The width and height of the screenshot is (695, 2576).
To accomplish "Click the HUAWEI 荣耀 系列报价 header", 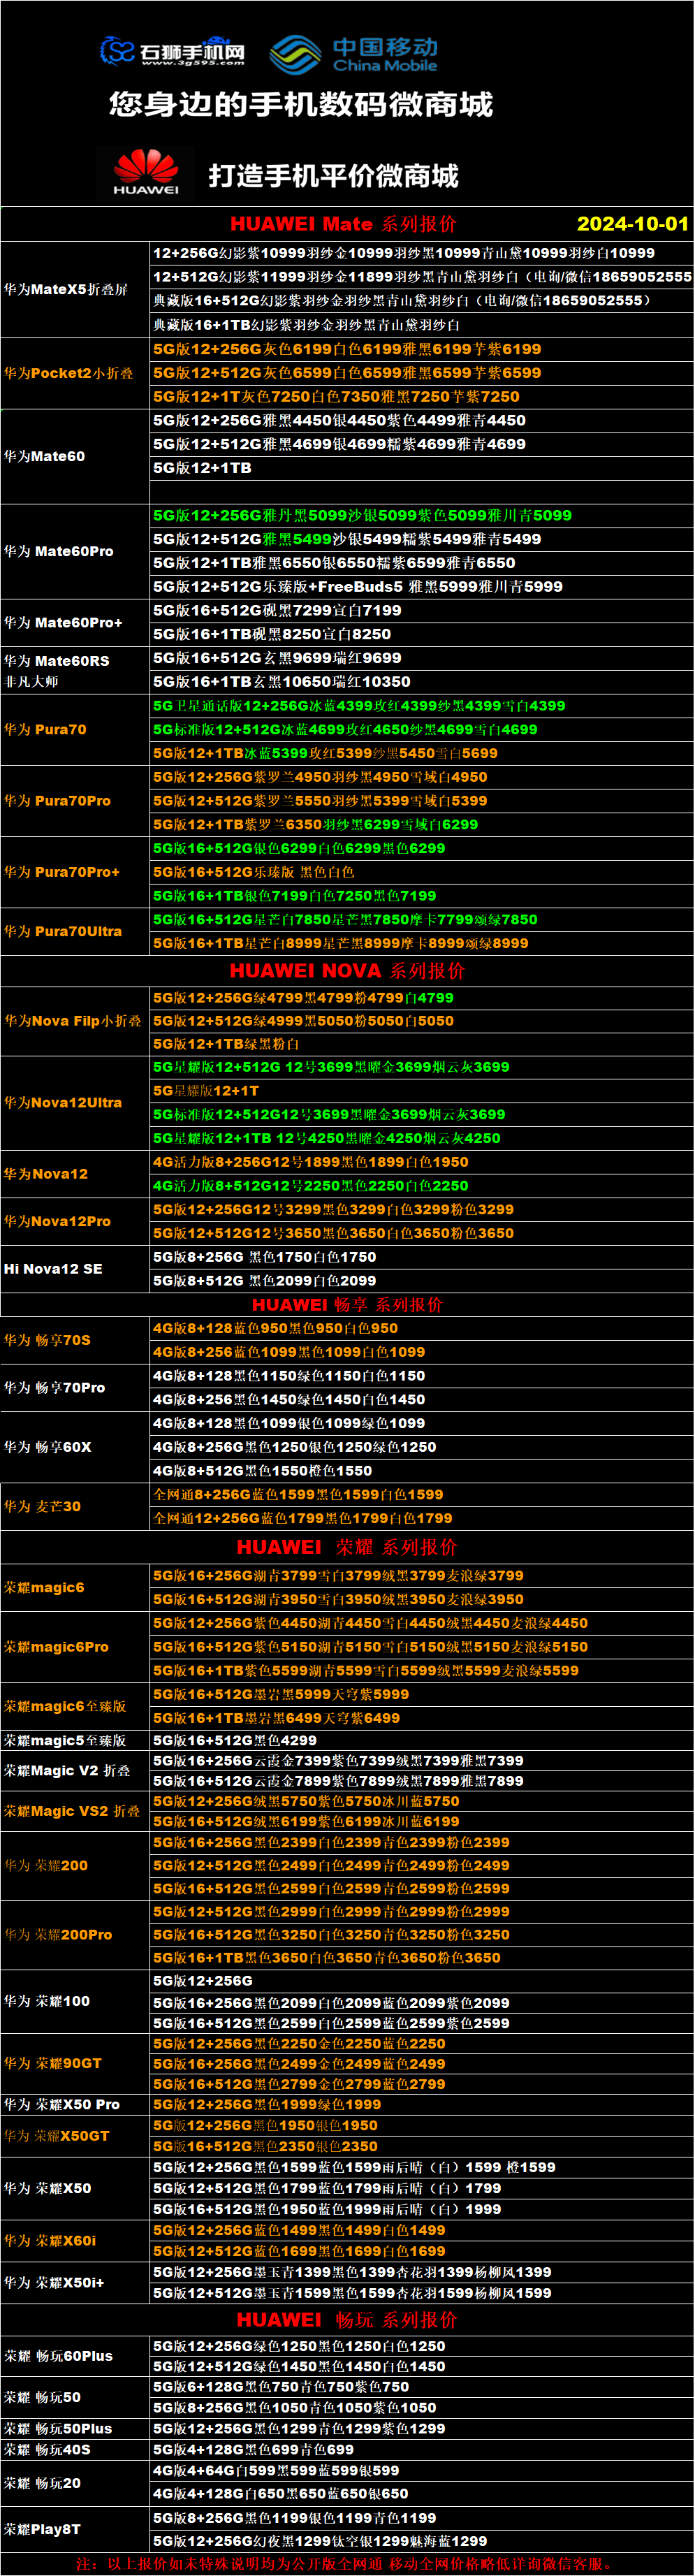I will (x=347, y=1547).
